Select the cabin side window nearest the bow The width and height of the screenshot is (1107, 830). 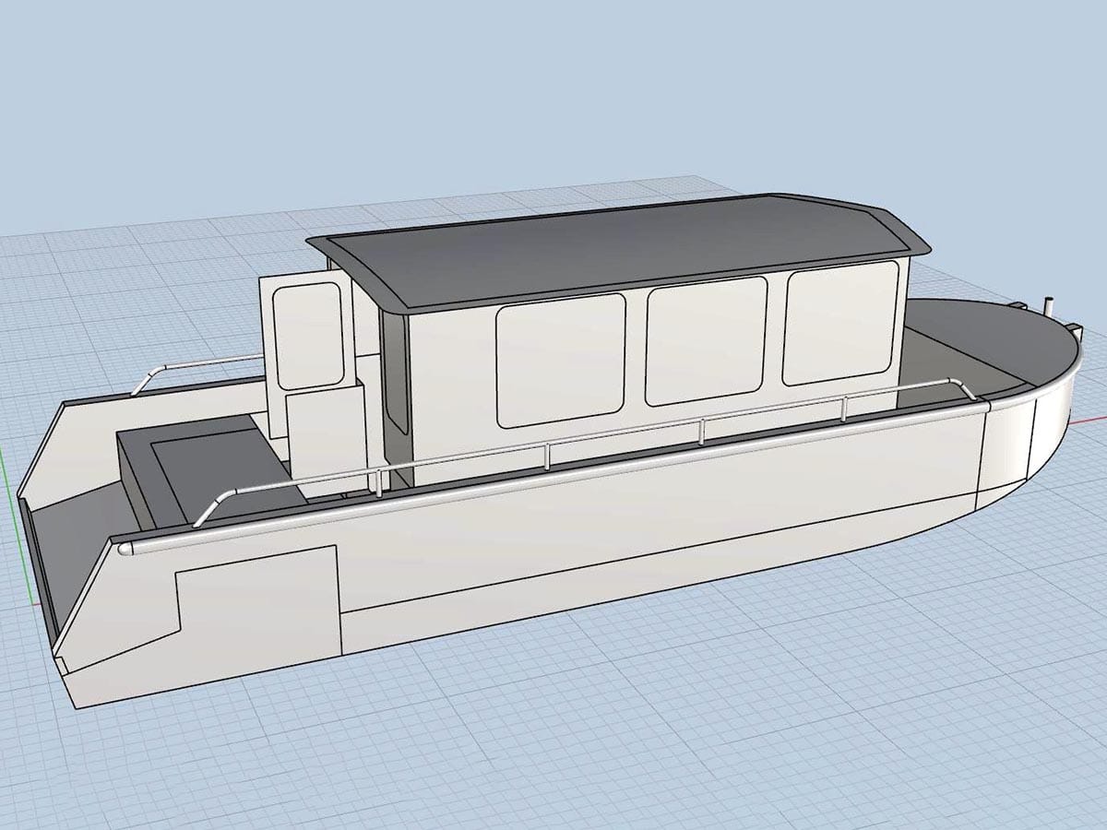[x=840, y=323]
